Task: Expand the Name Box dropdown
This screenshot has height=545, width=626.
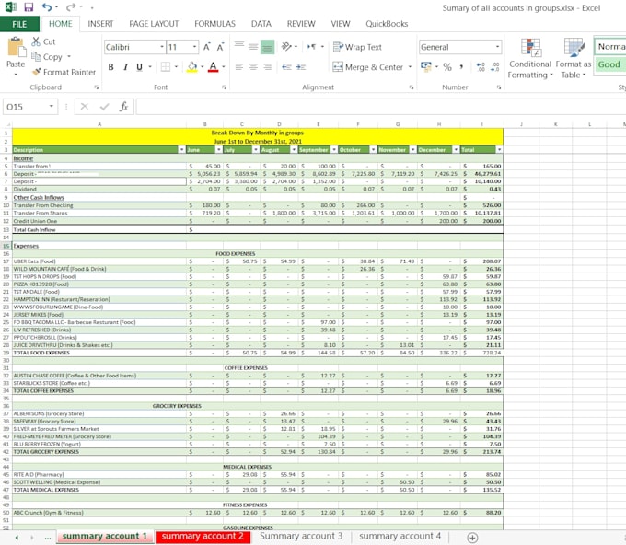Action: point(52,106)
